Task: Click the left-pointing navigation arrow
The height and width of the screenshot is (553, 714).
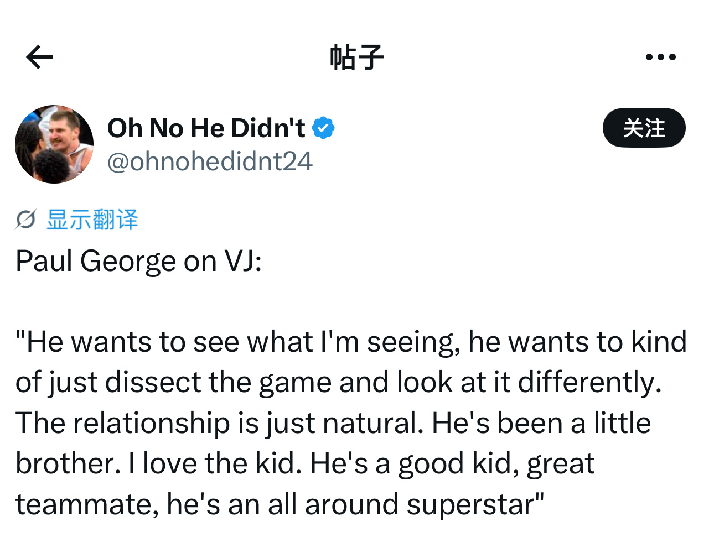Action: tap(39, 56)
